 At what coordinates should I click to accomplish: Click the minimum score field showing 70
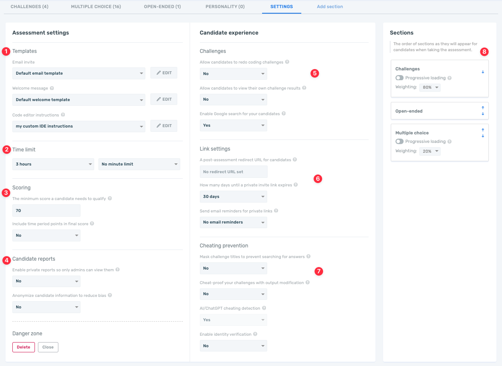(46, 211)
